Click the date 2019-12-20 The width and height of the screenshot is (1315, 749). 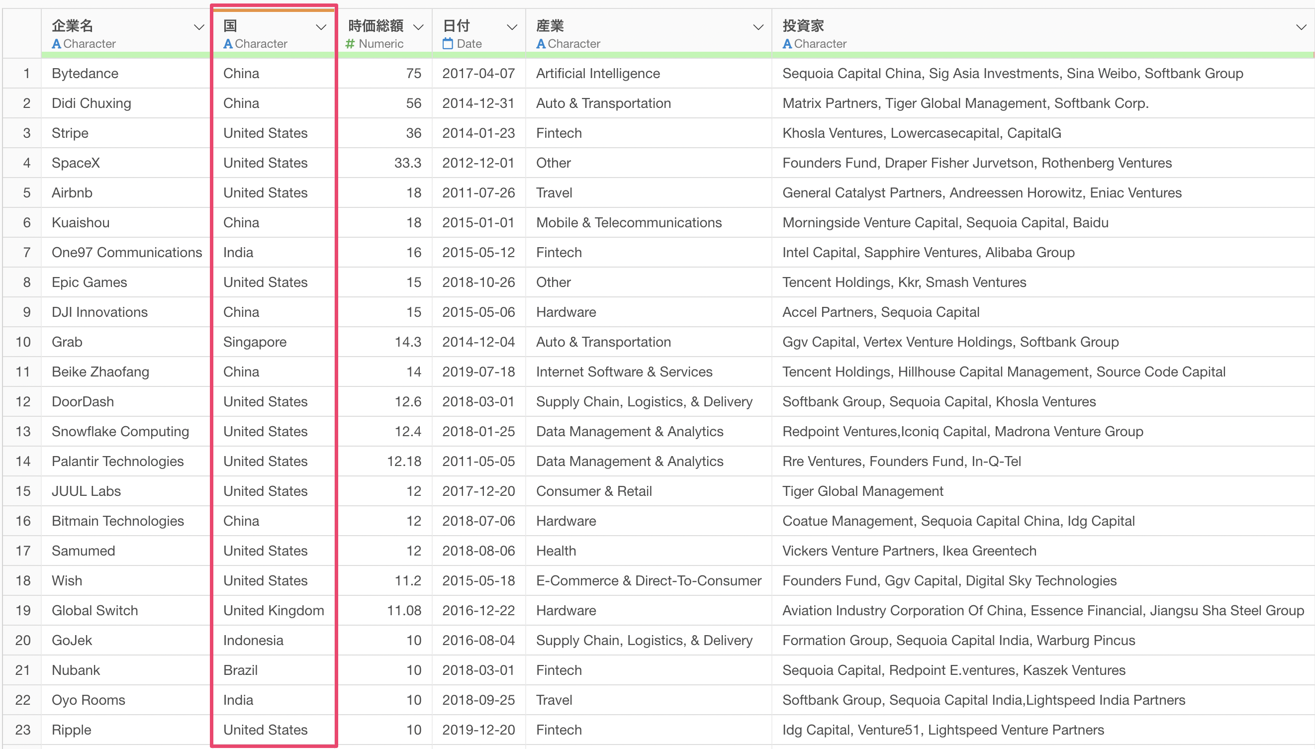pos(479,730)
